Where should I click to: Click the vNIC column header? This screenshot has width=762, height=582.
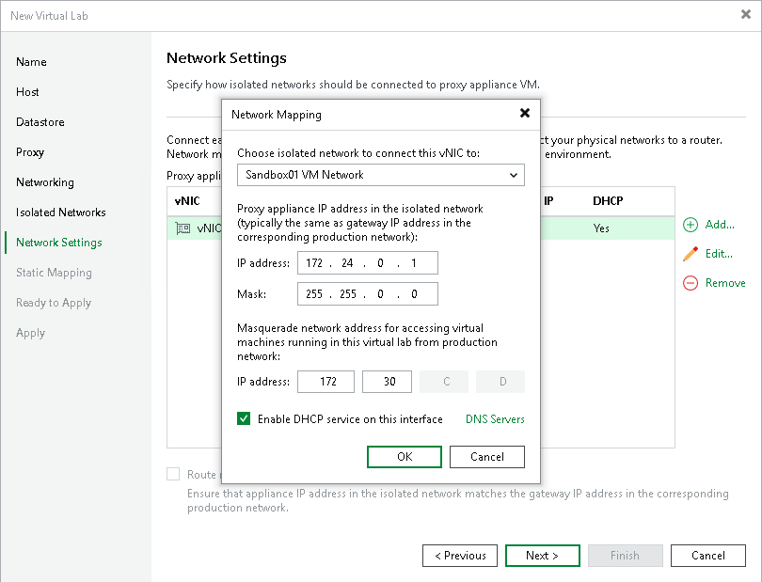point(187,200)
